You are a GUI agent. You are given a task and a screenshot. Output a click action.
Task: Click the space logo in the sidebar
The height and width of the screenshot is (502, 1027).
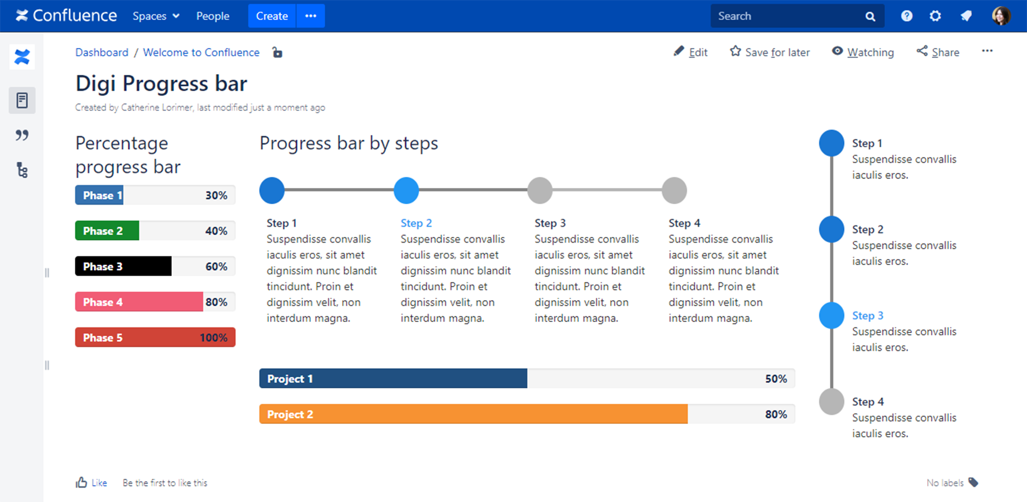(22, 57)
